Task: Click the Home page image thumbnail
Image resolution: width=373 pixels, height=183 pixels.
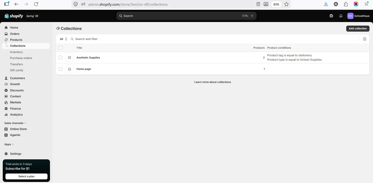Action: click(69, 69)
